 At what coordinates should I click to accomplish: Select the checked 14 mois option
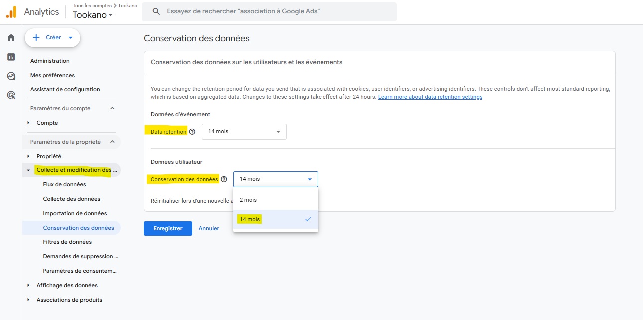(x=250, y=219)
